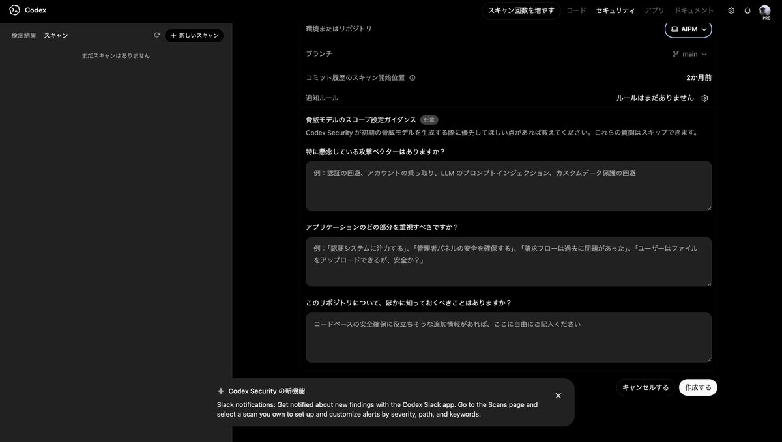Click the ブランチ label
Screen dimensions: 782x442
pos(319,53)
